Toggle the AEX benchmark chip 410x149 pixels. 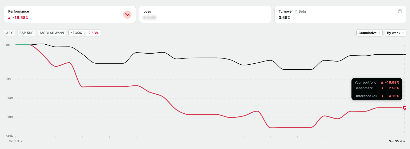tap(10, 33)
